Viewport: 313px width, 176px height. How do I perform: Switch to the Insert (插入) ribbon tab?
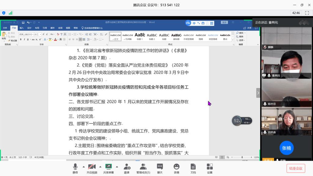tap(22, 28)
